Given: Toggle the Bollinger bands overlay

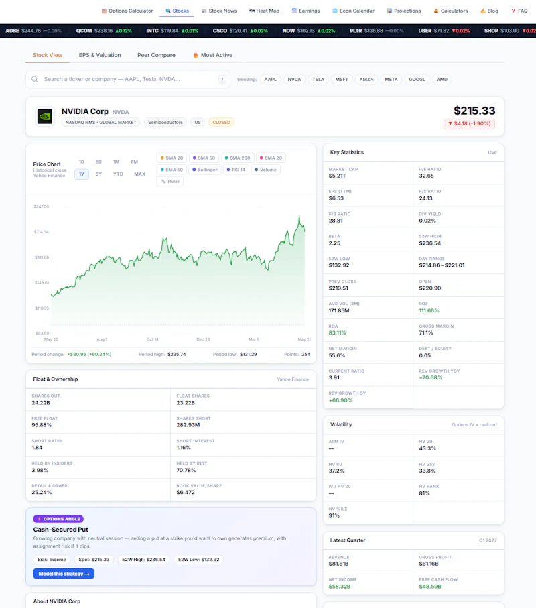Looking at the screenshot, I should point(205,170).
